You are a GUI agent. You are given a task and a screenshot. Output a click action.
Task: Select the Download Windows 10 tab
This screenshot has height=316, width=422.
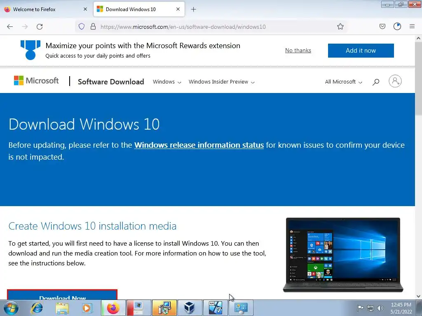click(139, 9)
